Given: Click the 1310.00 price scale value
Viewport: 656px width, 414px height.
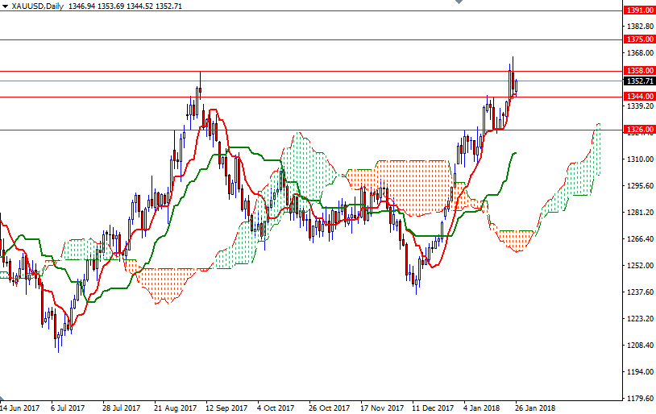Looking at the screenshot, I should (638, 159).
